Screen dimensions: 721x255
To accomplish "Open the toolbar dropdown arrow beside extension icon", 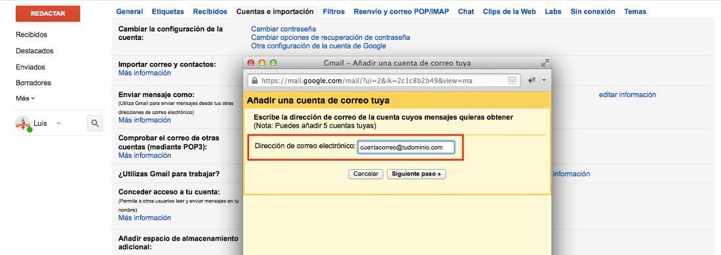I will point(544,81).
